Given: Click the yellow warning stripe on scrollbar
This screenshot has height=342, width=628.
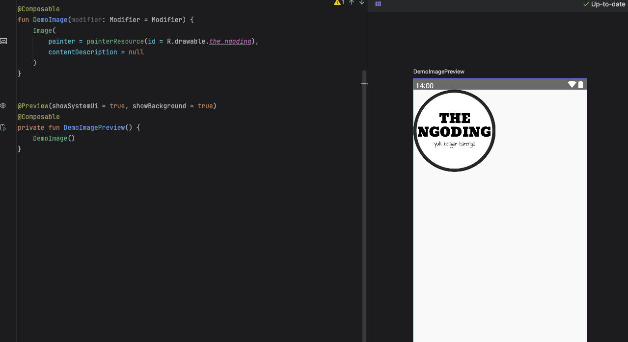Looking at the screenshot, I should [364, 84].
